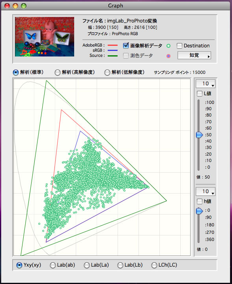
Task: Click the blue sRGB legend line
Action: pyautogui.click(x=112, y=50)
